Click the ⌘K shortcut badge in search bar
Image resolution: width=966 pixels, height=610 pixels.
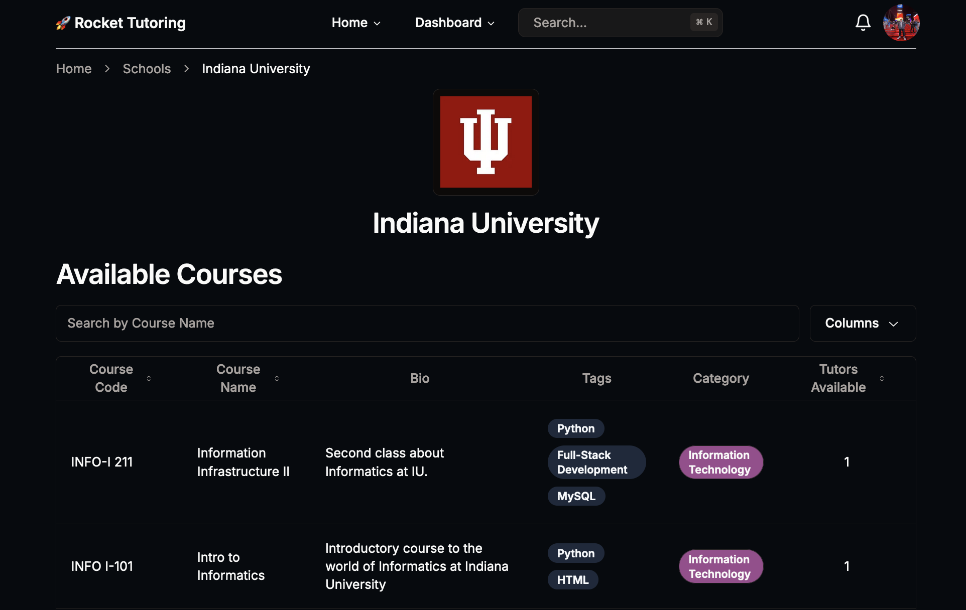(x=703, y=22)
